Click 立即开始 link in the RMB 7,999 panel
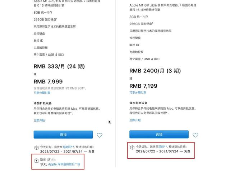 coord(39,120)
